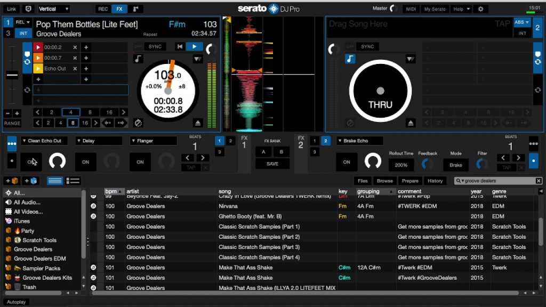Turn on the Brake Echo effect
Screen dimensions: 546x307
point(347,162)
